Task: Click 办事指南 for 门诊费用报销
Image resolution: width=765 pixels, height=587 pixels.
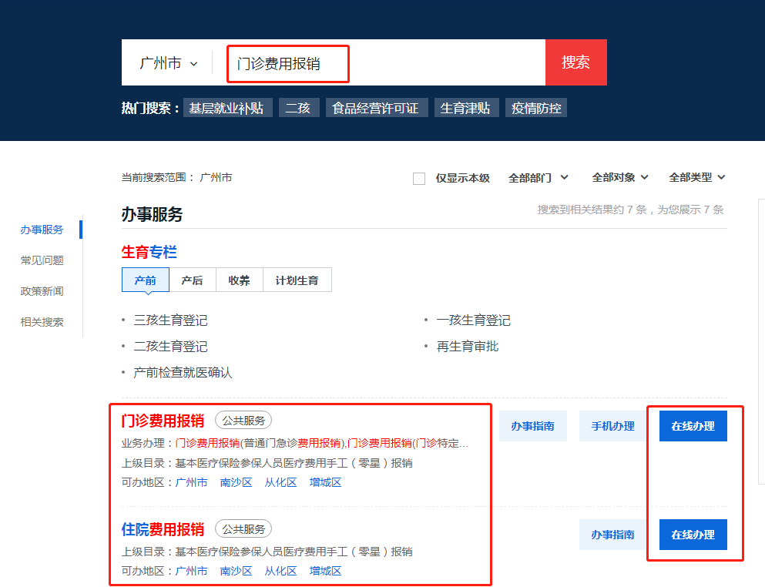Action: coord(532,426)
